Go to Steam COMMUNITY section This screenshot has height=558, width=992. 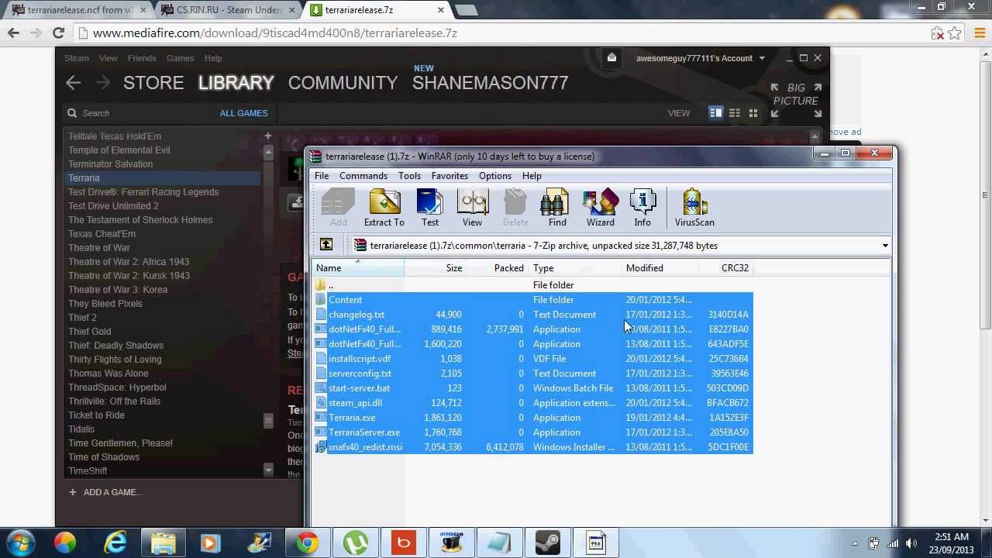[x=343, y=82]
